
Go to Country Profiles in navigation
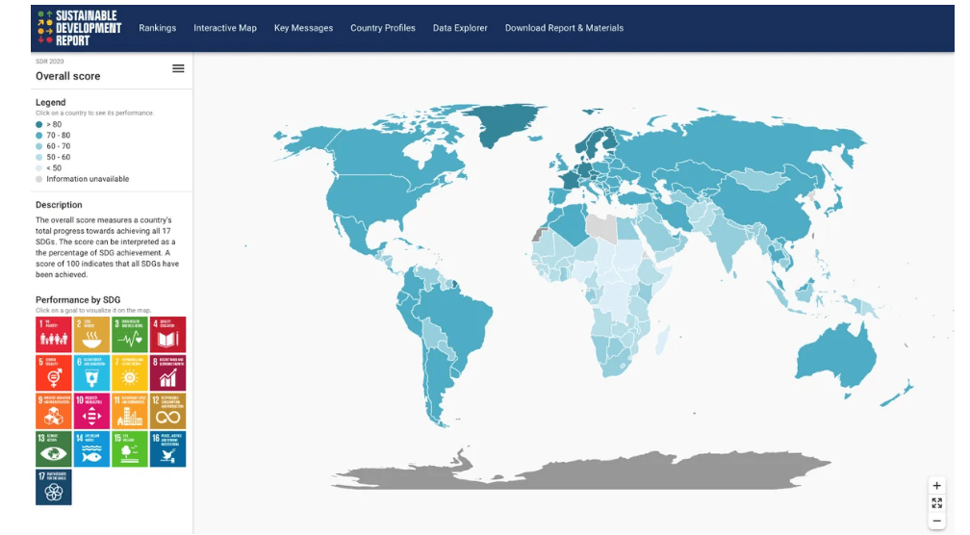[383, 28]
